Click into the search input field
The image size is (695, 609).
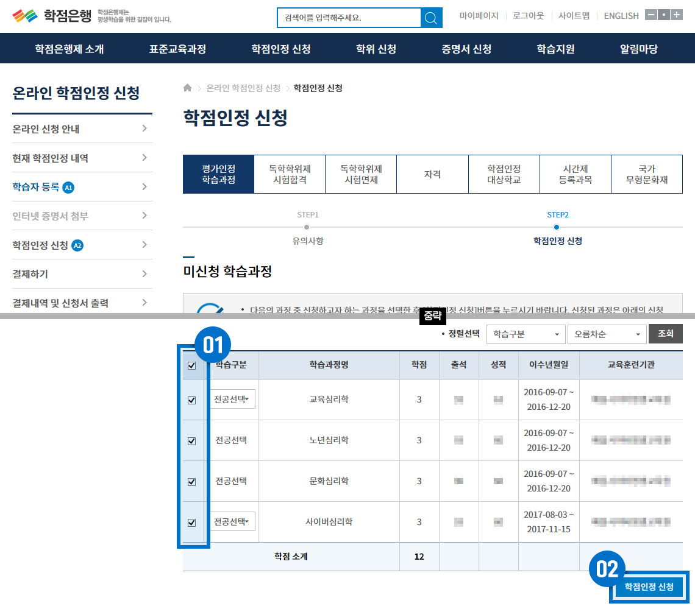349,18
